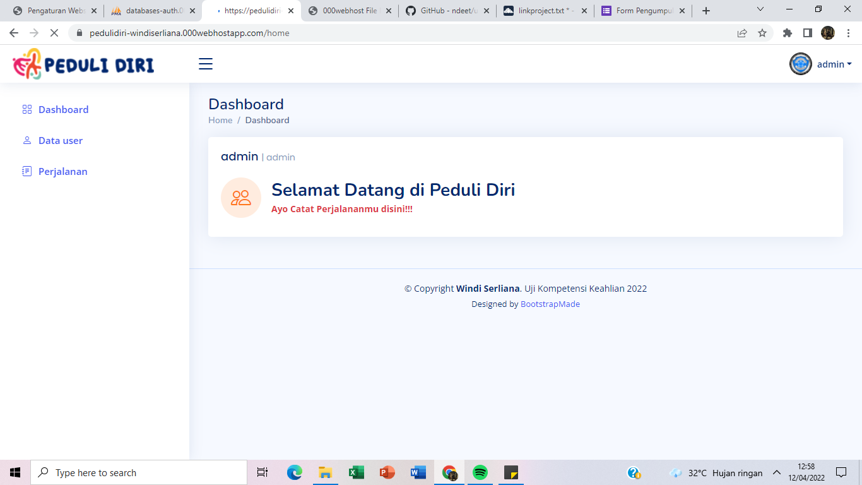The image size is (862, 485).
Task: Click the orange users icon on welcome card
Action: (x=241, y=198)
